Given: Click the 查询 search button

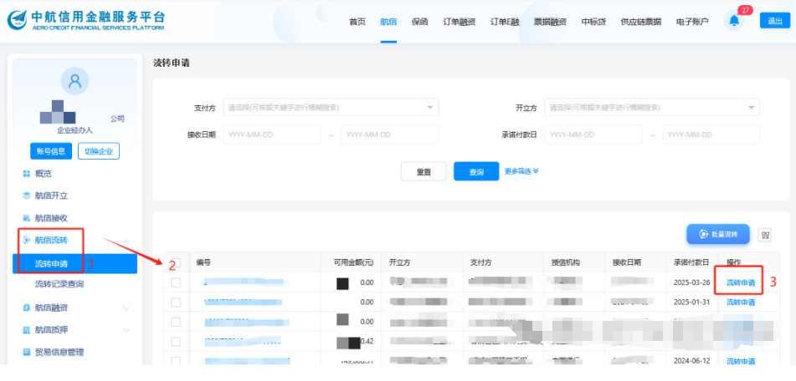Looking at the screenshot, I should click(x=476, y=172).
